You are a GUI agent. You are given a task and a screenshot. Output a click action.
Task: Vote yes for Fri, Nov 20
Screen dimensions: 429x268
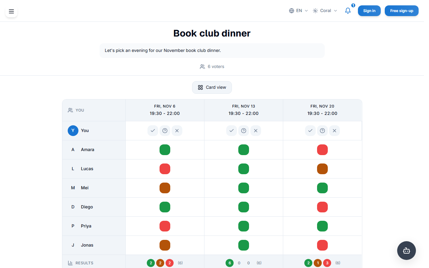click(x=310, y=131)
